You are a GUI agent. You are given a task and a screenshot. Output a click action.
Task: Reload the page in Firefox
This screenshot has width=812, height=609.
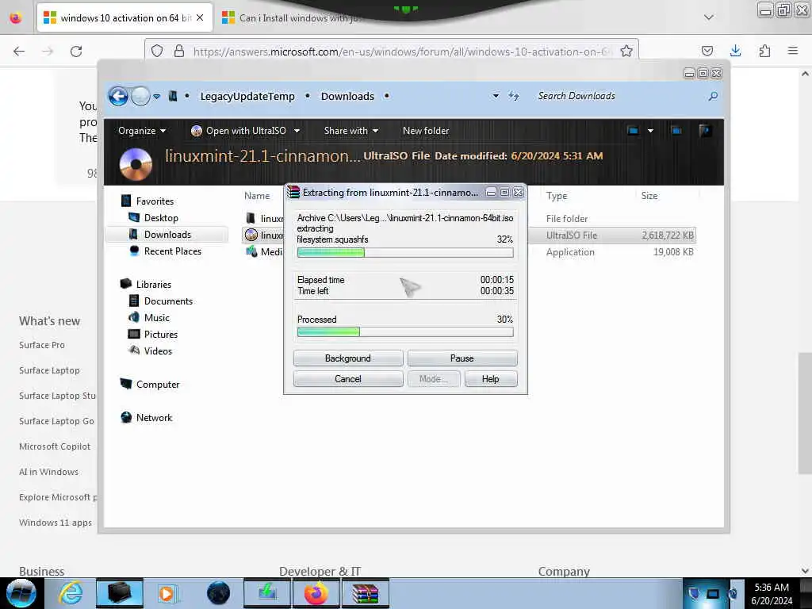point(76,52)
